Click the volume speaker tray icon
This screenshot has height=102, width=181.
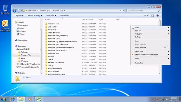(x=167, y=99)
